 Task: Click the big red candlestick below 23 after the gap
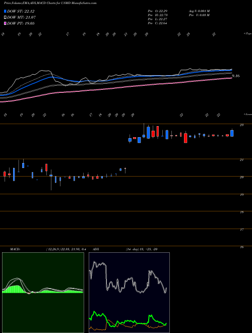[x=185, y=138]
